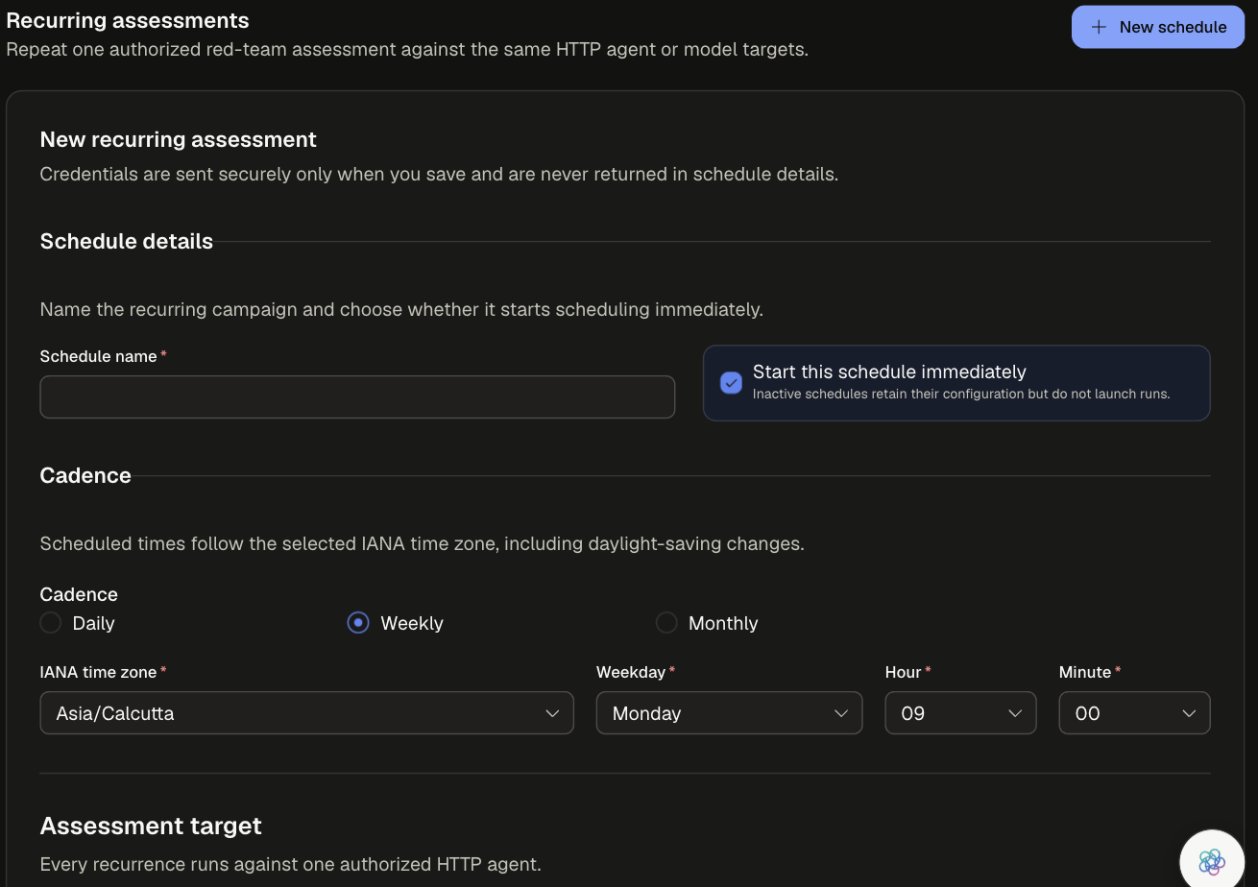
Task: Click text 'Repeat one authorized red-team assessment'
Action: click(x=196, y=49)
